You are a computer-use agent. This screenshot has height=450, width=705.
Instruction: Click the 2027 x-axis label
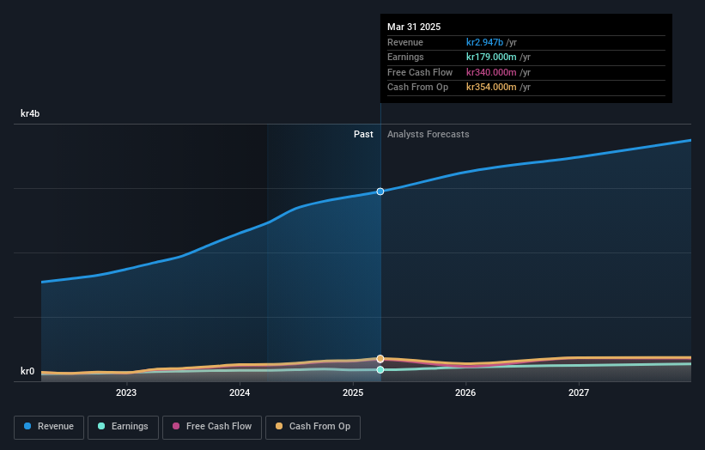click(579, 392)
